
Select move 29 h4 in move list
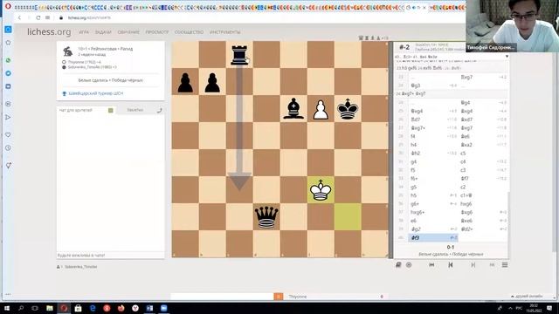(x=433, y=145)
